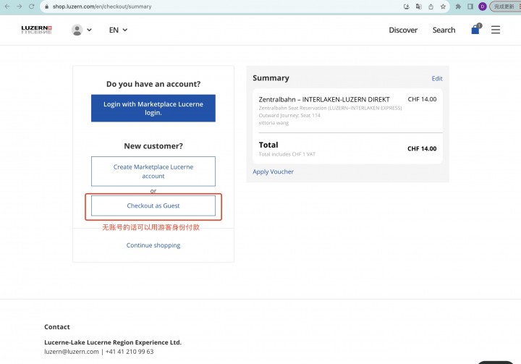Image resolution: width=521 pixels, height=364 pixels.
Task: Open the Discover menu item
Action: tap(403, 30)
